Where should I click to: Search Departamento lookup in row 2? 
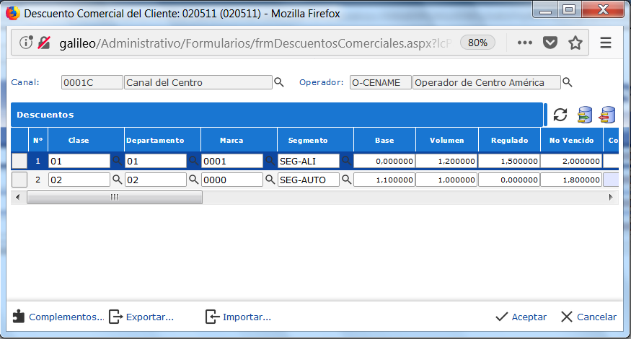(193, 179)
